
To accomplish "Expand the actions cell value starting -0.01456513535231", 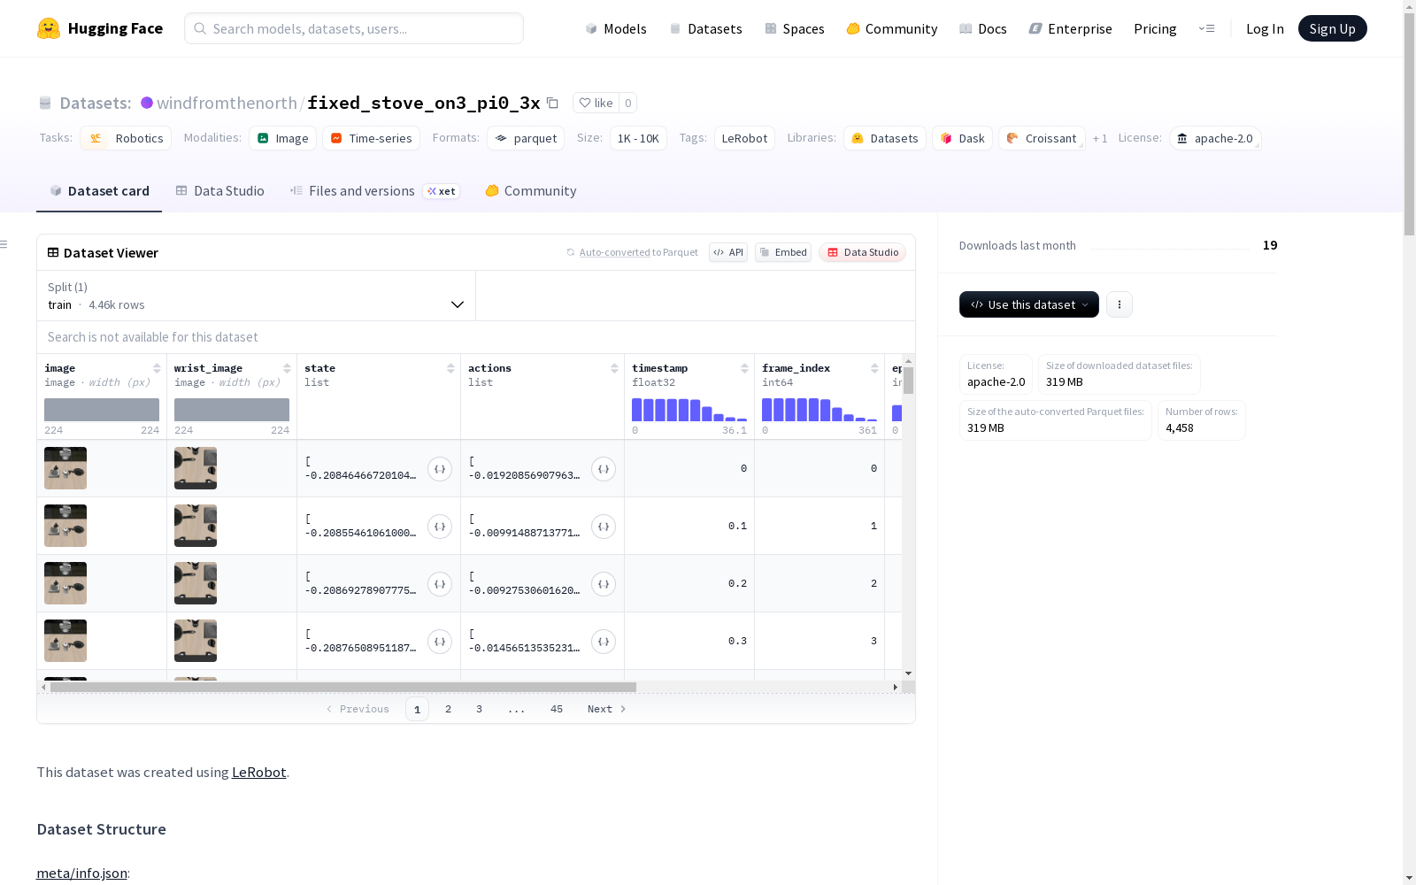I will click(x=604, y=642).
